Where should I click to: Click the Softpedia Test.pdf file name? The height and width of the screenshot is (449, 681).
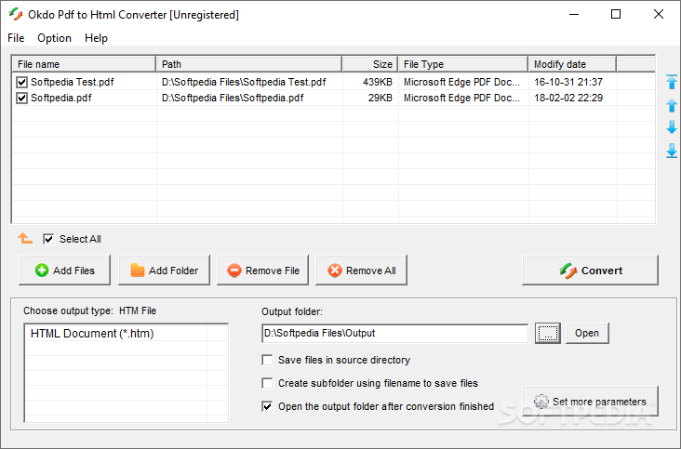tap(72, 82)
